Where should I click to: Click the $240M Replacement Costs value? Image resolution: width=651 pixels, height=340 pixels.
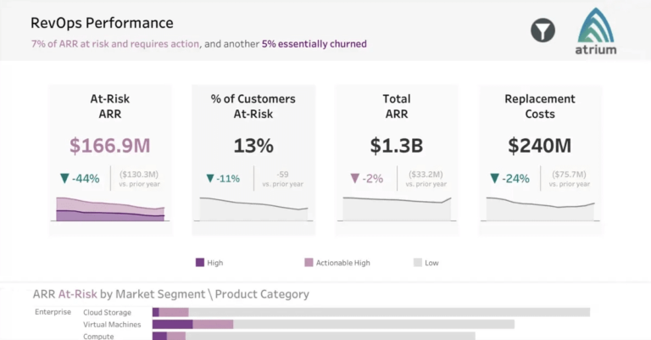(x=540, y=146)
